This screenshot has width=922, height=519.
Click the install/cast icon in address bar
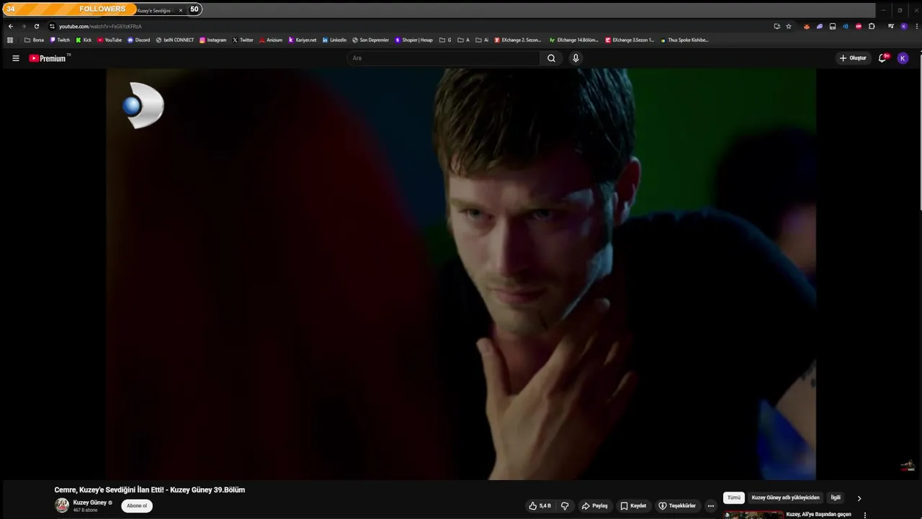(776, 26)
